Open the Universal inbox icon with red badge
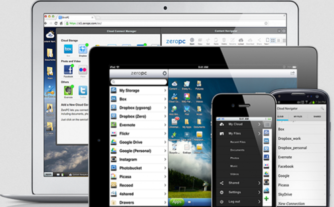Viewport: 334px width, 207px height. click(x=175, y=121)
